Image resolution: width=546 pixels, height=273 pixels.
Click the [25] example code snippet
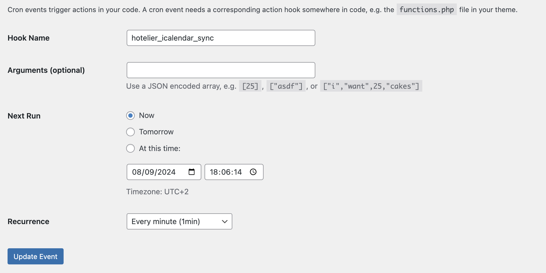click(x=250, y=86)
